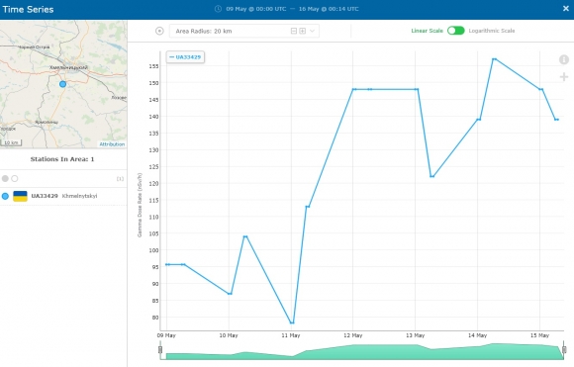Image resolution: width=574 pixels, height=367 pixels.
Task: Click the blue station marker on map
Action: 63,84
